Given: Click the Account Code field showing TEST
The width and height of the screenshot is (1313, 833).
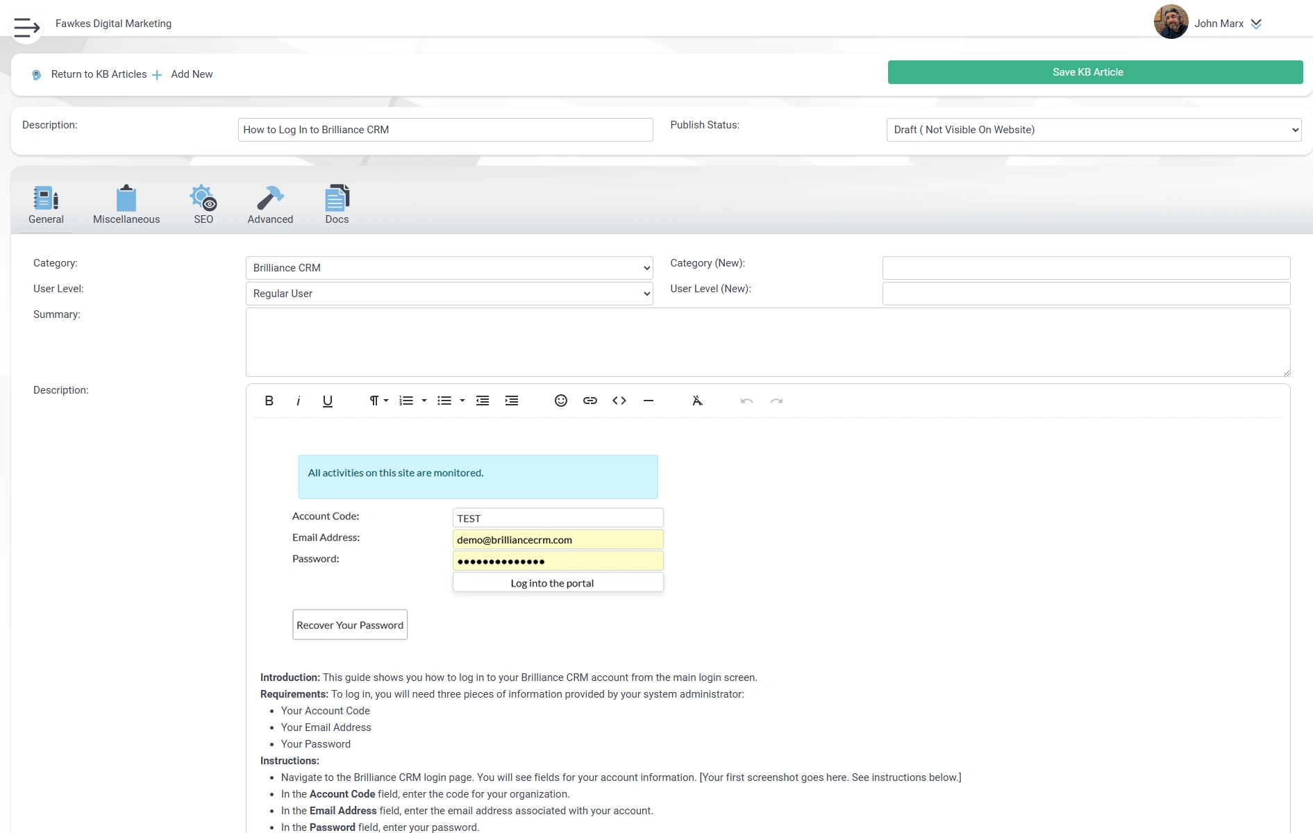Looking at the screenshot, I should click(x=558, y=518).
